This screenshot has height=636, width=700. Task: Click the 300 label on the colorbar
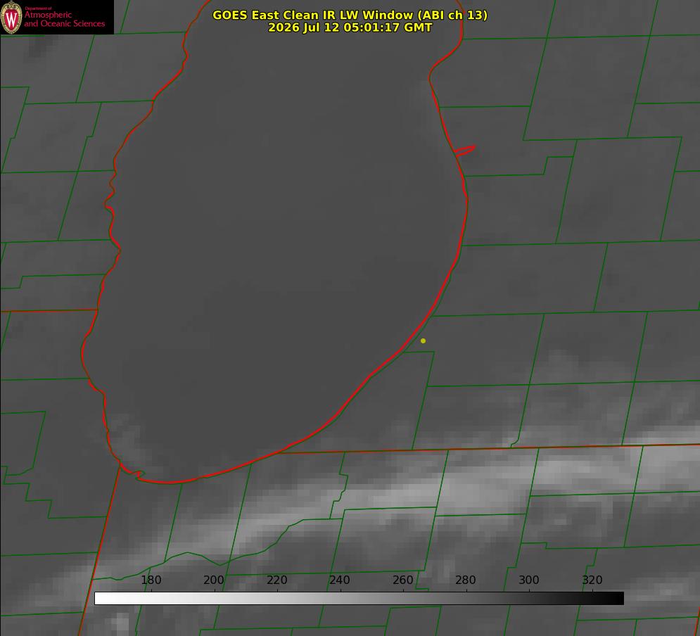(529, 580)
